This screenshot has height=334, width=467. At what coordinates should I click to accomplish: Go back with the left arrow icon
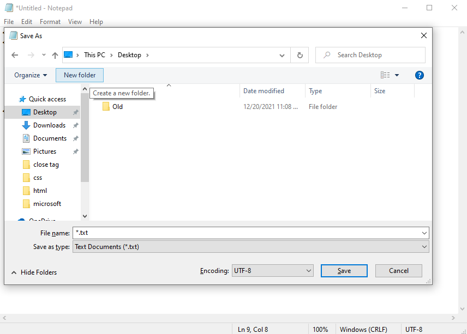(15, 55)
